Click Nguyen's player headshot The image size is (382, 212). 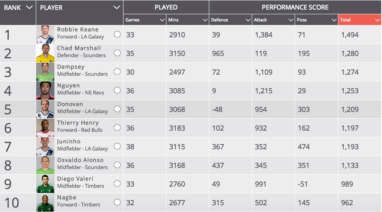point(45,91)
